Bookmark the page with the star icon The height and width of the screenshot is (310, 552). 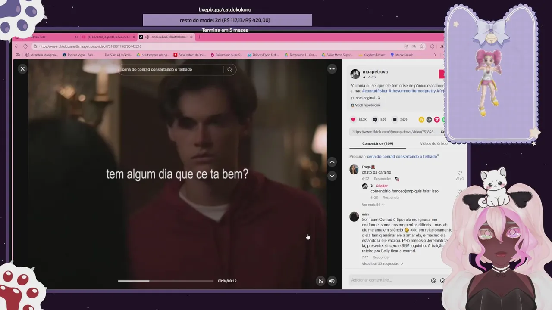point(421,46)
